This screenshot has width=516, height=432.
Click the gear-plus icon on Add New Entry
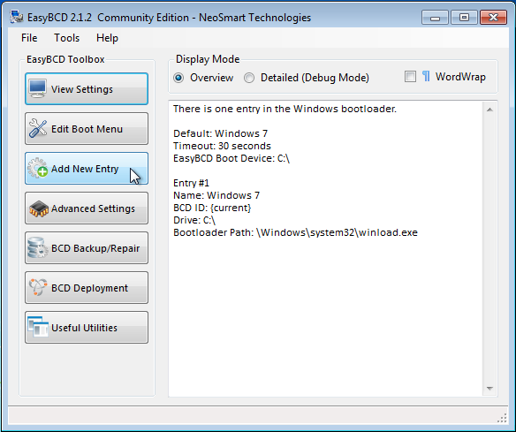(37, 168)
